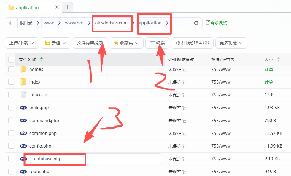291x176 pixels.
Task: Open the homes folder icon
Action: click(23, 69)
